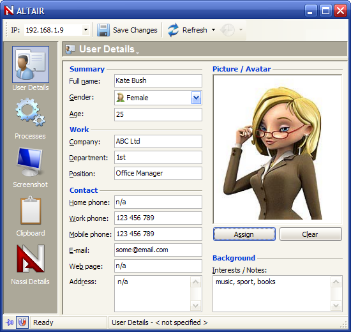
Task: Click the Refresh arrows icon
Action: tap(173, 30)
